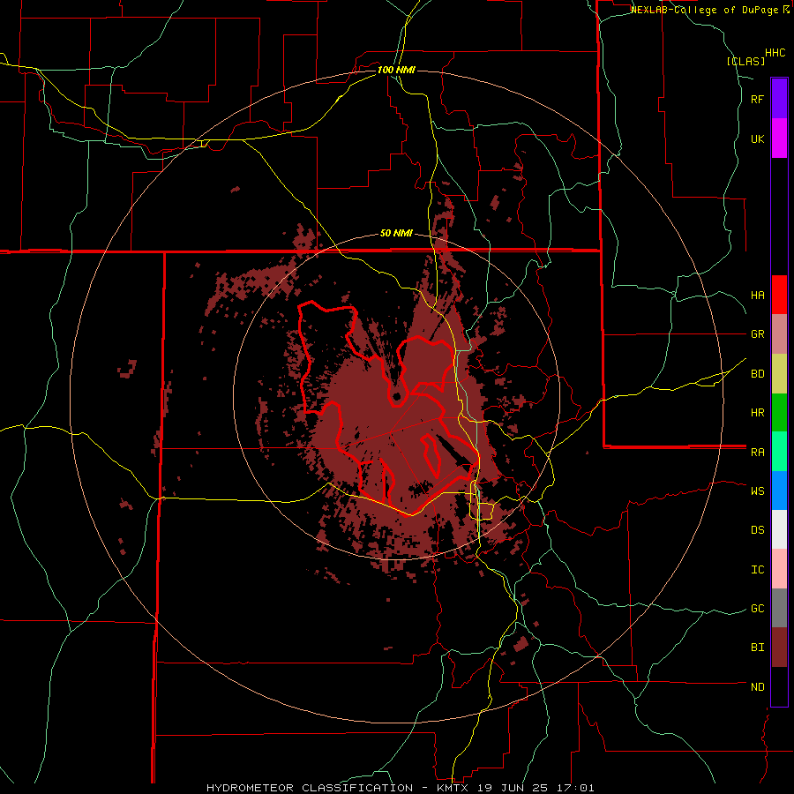Image resolution: width=794 pixels, height=794 pixels.
Task: Click the black ND legend swatch
Action: [779, 686]
